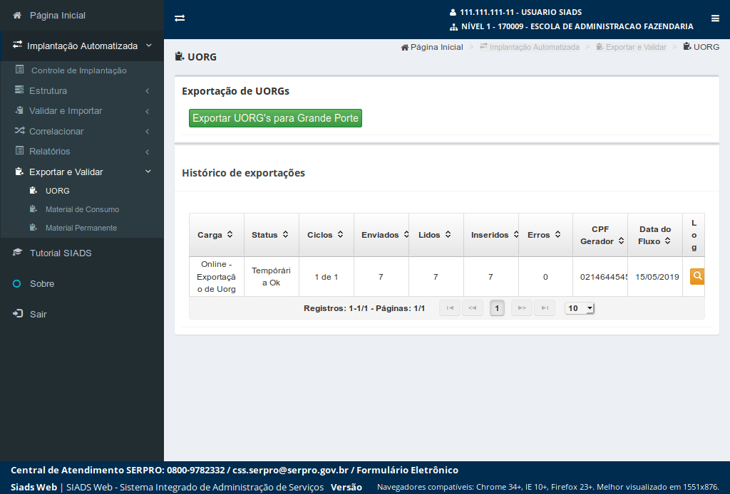Click the Exportar e Validar clipboard icon
730x494 pixels.
(x=19, y=172)
